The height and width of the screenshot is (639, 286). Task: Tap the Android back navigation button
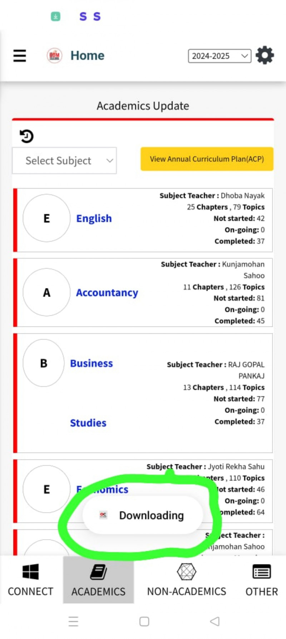pyautogui.click(x=214, y=621)
